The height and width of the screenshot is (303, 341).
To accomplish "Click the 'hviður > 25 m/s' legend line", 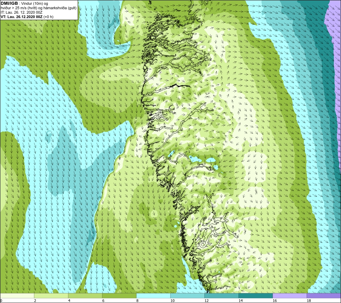I will pyautogui.click(x=39, y=8).
